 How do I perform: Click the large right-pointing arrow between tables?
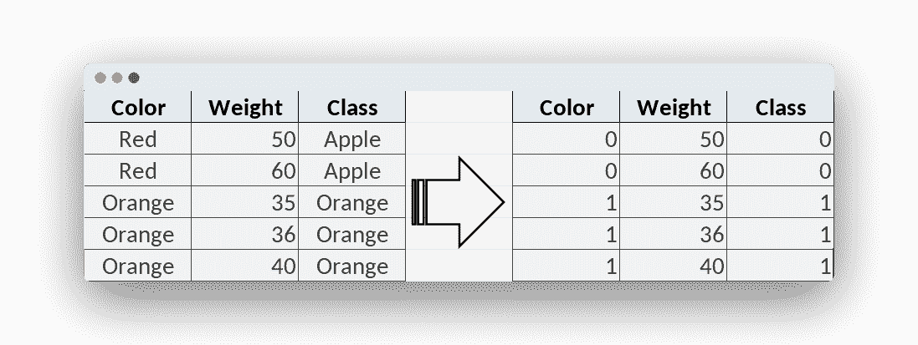coord(459,203)
